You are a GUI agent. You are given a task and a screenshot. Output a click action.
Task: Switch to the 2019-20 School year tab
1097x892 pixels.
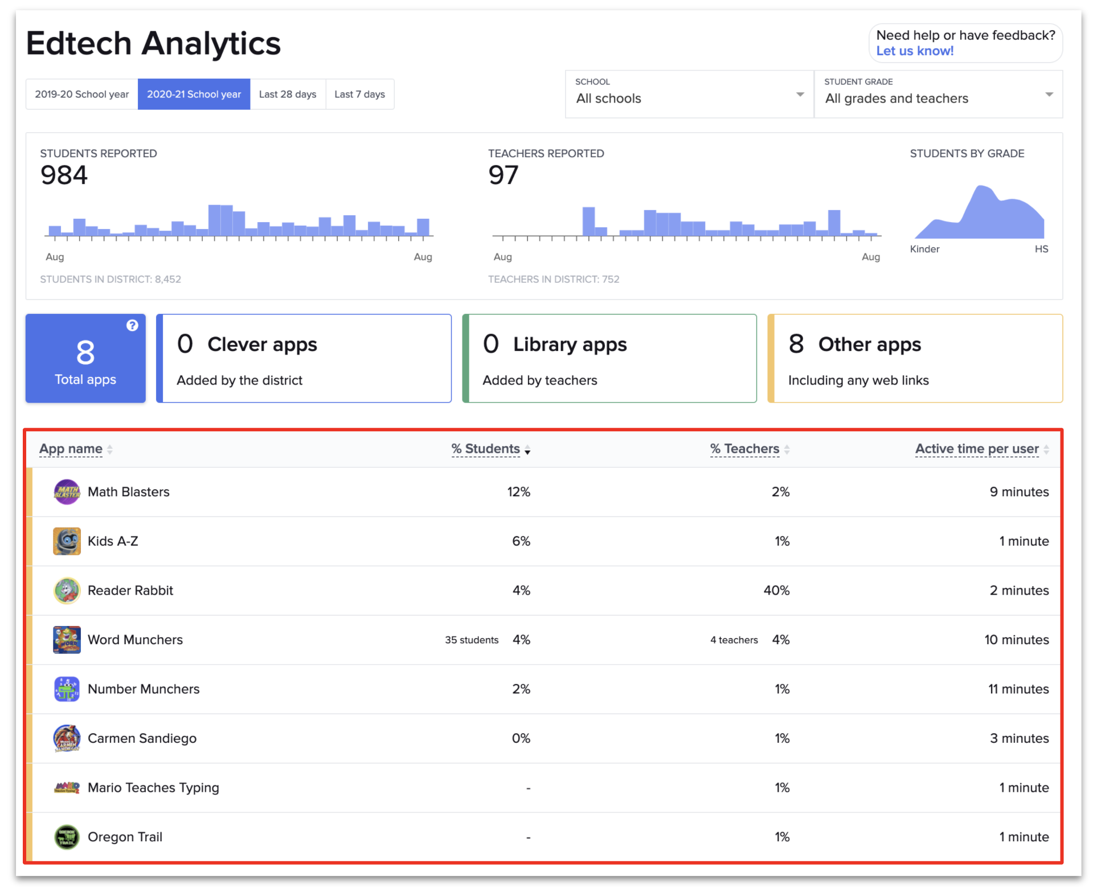pos(81,94)
